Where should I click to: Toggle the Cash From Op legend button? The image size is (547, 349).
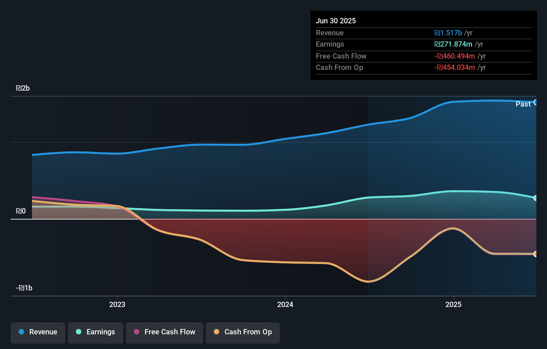tap(243, 333)
